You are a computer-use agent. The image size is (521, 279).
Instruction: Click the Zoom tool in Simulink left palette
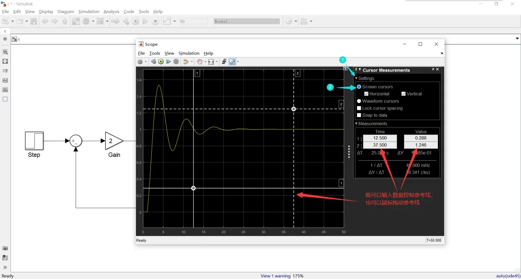click(5, 52)
